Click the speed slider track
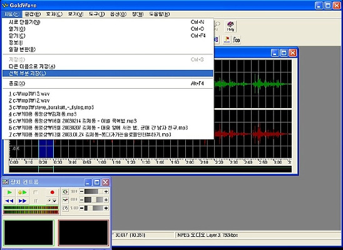Screen dimensions: 343x250 94,208
